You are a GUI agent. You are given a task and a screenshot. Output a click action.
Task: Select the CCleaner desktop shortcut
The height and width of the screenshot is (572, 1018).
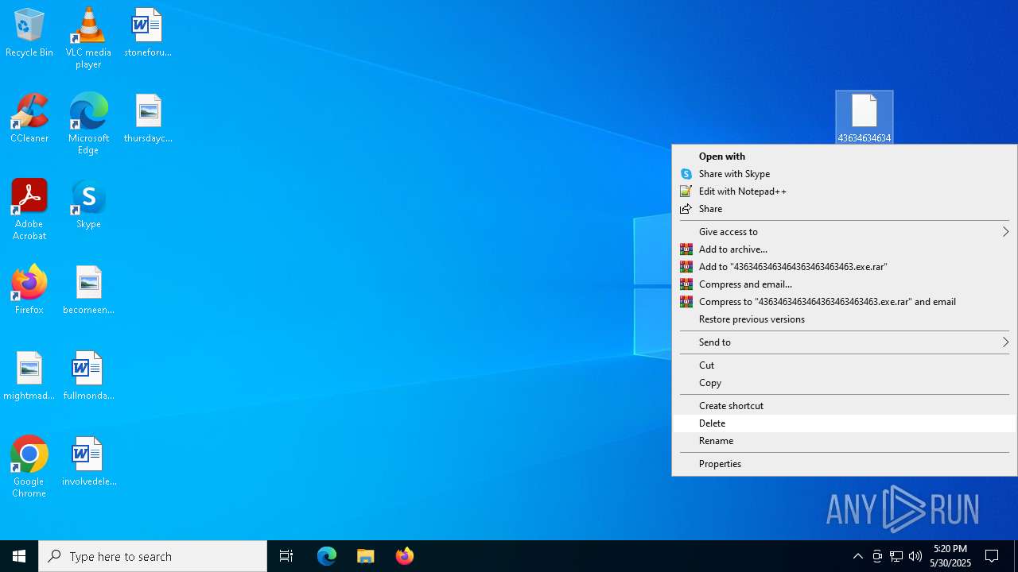(x=29, y=119)
